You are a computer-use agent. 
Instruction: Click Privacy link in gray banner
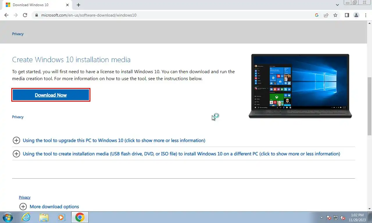coord(18,34)
